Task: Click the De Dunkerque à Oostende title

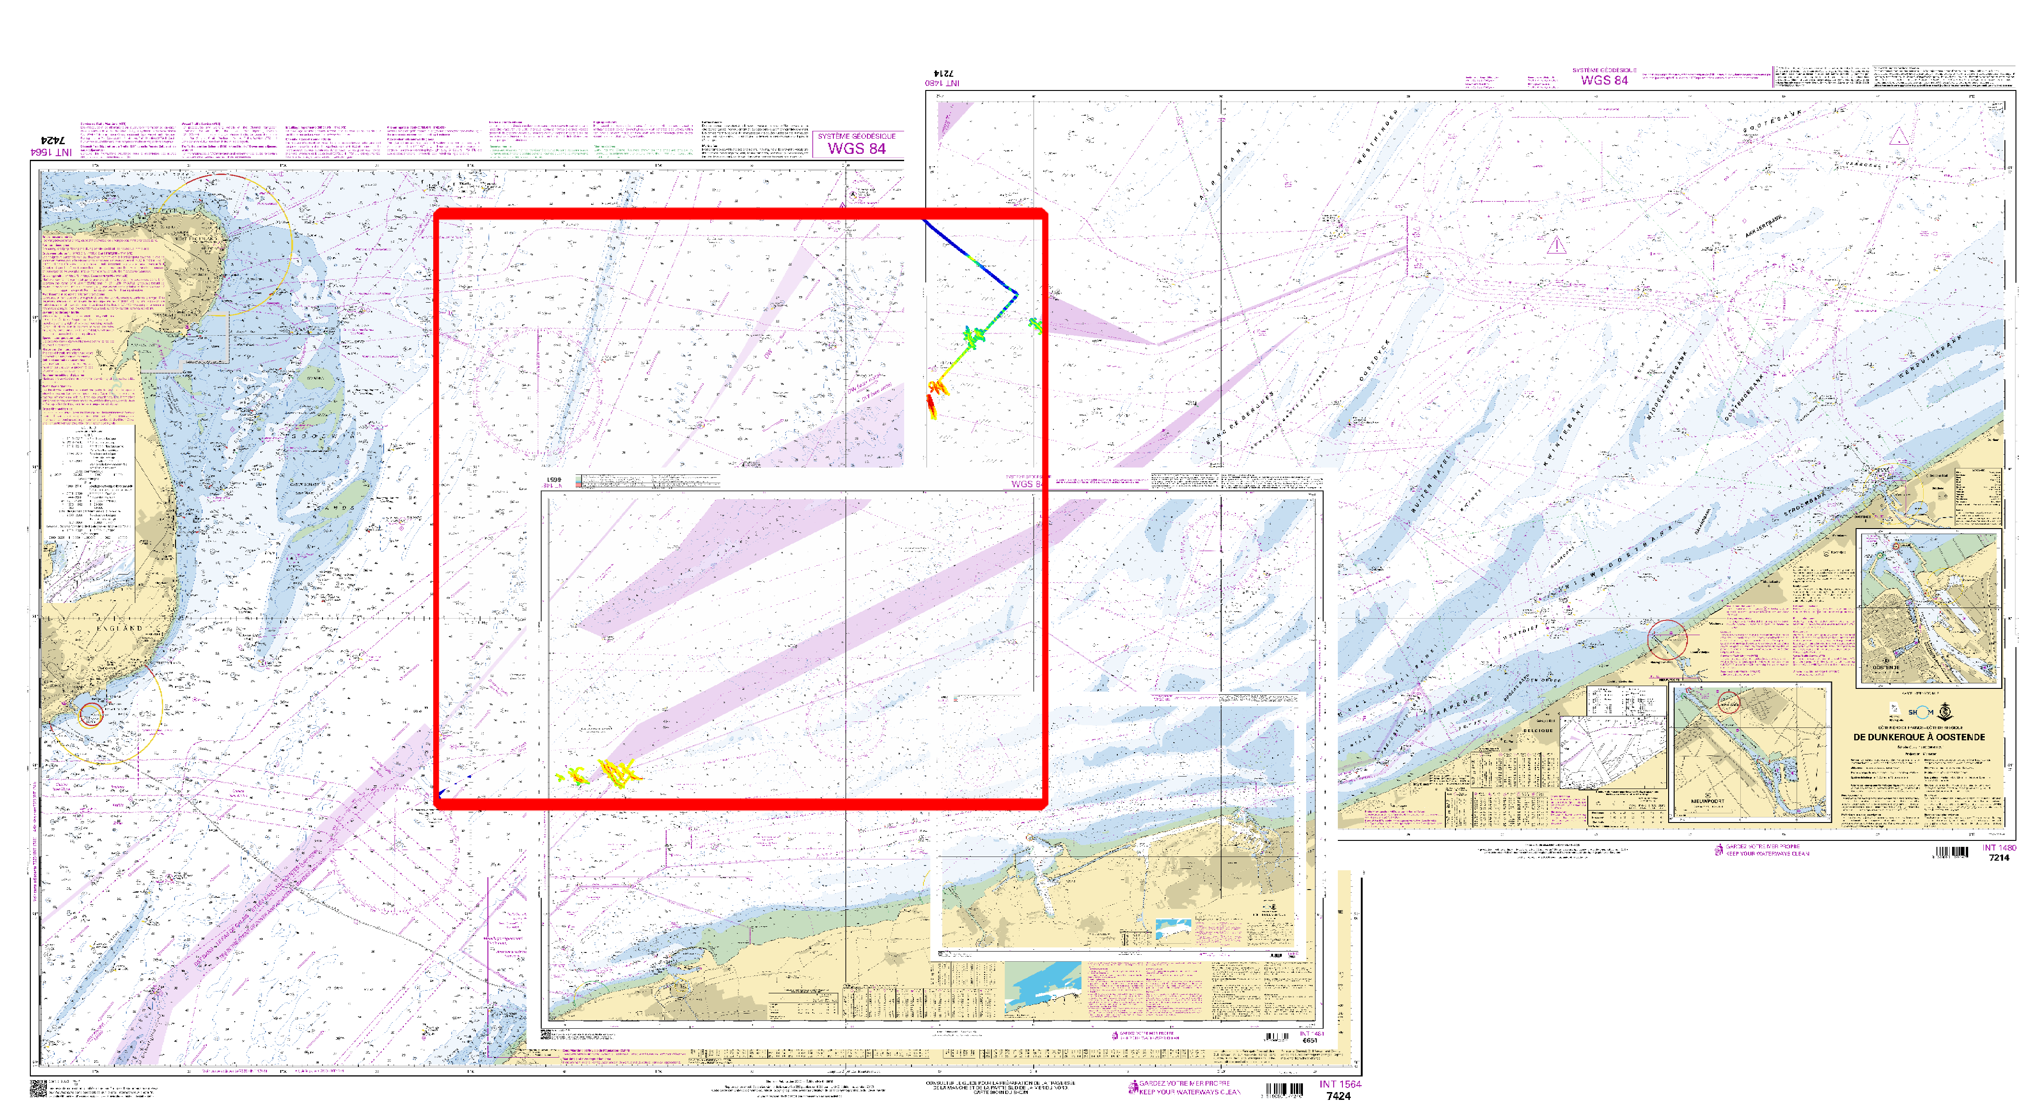Action: click(1919, 737)
